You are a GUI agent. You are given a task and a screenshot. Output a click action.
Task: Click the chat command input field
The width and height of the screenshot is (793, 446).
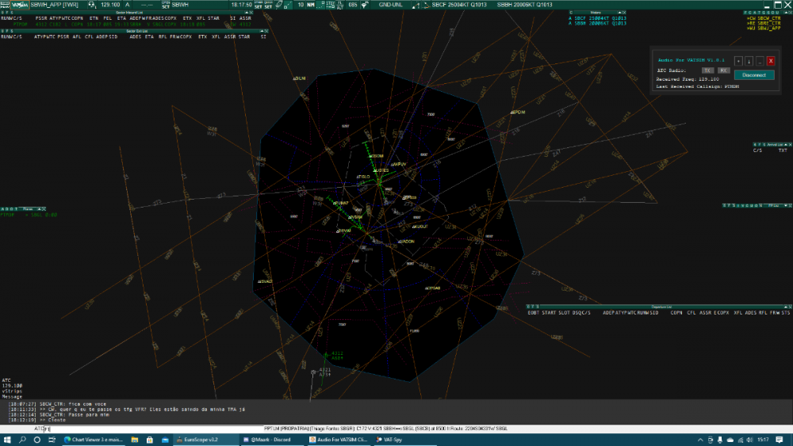click(151, 429)
